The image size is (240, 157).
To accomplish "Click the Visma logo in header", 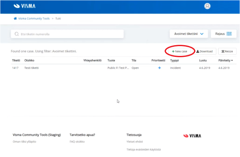I will (24, 6).
